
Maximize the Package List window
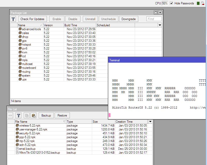point(156,13)
